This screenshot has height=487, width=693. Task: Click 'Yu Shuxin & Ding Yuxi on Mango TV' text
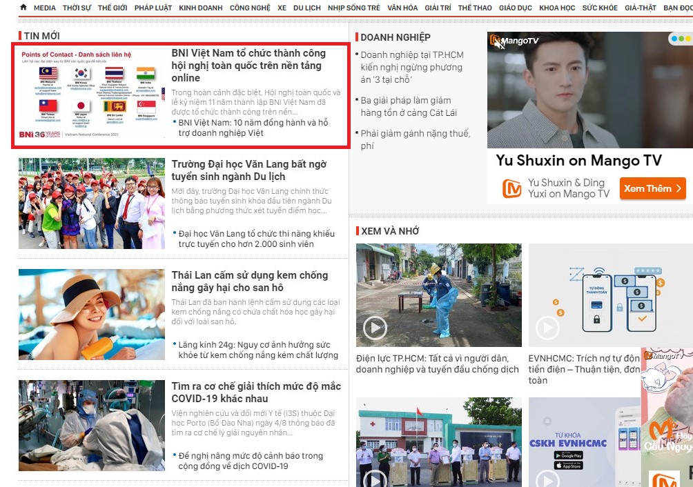568,188
